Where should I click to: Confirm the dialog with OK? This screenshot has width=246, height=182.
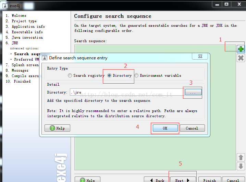165,128
